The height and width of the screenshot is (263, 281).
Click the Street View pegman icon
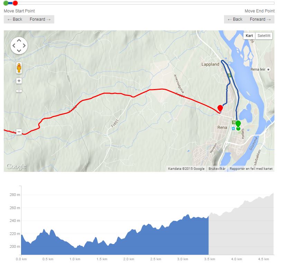pos(19,68)
